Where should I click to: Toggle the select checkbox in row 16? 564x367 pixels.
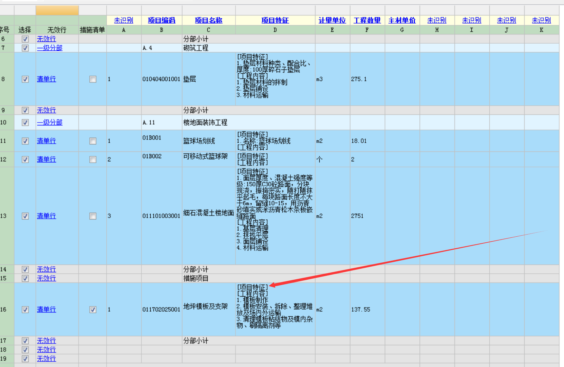coord(25,310)
